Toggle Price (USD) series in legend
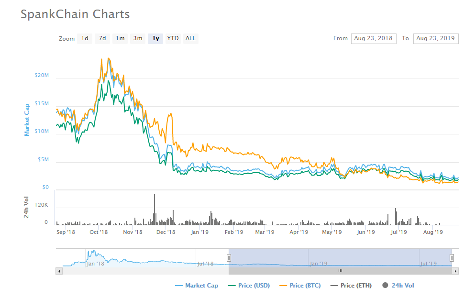Viewport: 464px width, 299px height. coord(249,286)
